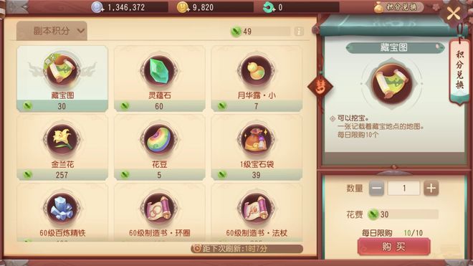Choose the 60级制造书·环圈 scroll item
The image size is (473, 266).
pos(160,212)
